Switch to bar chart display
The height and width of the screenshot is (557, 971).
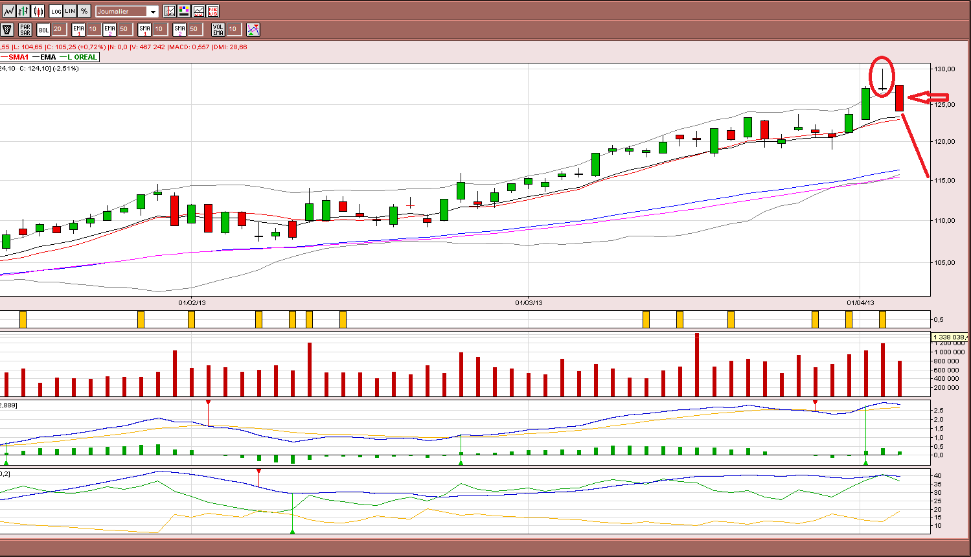23,11
